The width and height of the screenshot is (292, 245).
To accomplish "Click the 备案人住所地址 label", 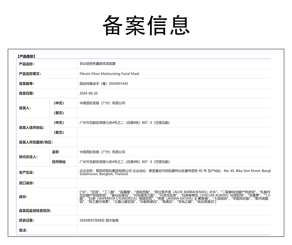I will [x=32, y=128].
